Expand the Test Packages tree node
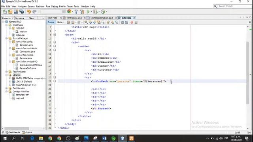This screenshot has width=253, height=142. 6,71
